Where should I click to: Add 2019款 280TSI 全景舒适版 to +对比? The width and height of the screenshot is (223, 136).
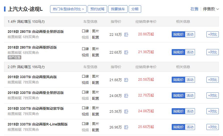pos(212,34)
